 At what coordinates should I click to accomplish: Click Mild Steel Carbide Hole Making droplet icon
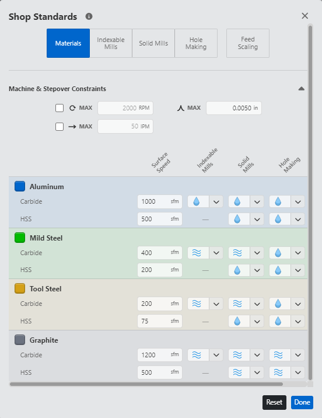click(x=278, y=253)
